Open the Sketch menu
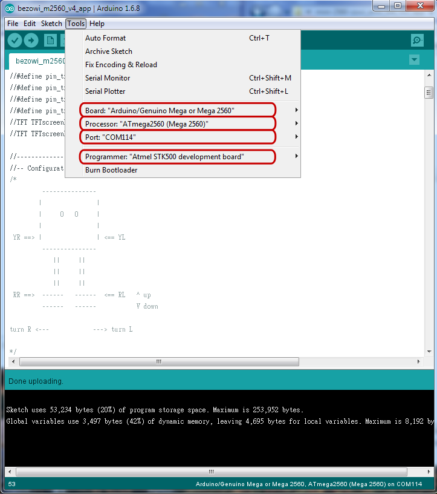437x494 pixels. click(51, 24)
